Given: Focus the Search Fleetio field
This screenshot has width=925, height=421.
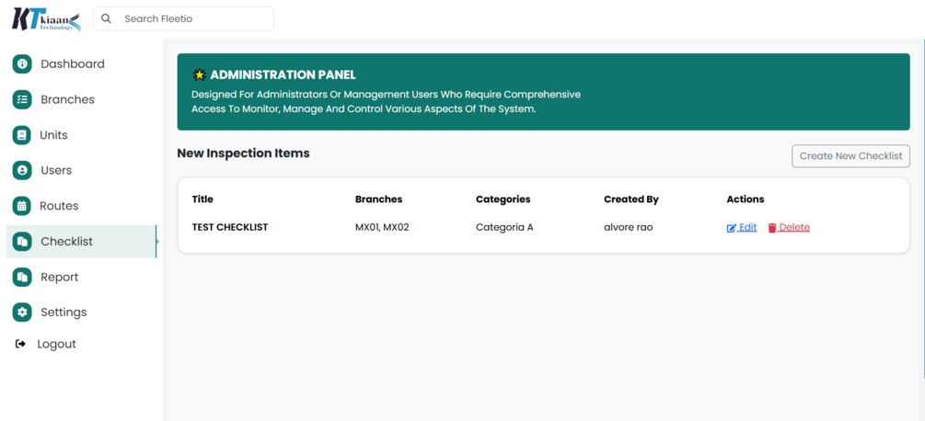Looking at the screenshot, I should (x=193, y=18).
